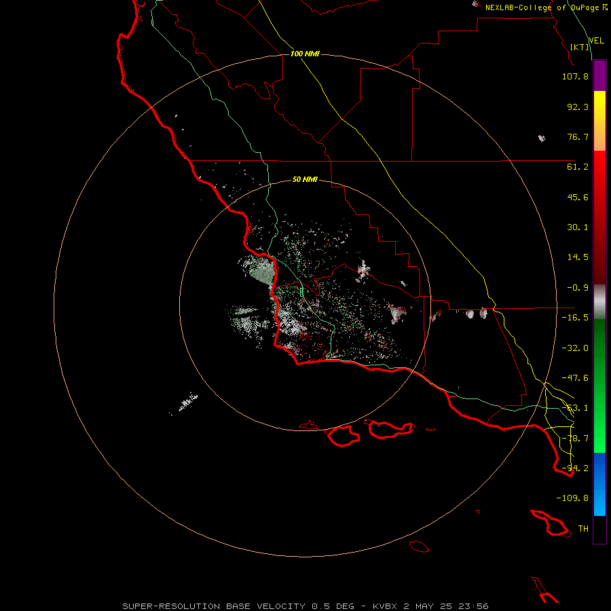Click the 107.8 legend value
Viewport: 611px width, 611px height.
[x=575, y=76]
